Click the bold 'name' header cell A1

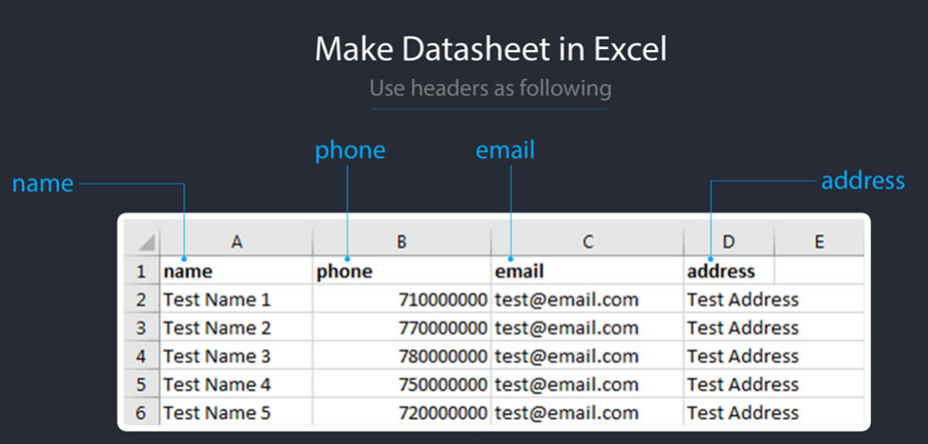tap(236, 271)
